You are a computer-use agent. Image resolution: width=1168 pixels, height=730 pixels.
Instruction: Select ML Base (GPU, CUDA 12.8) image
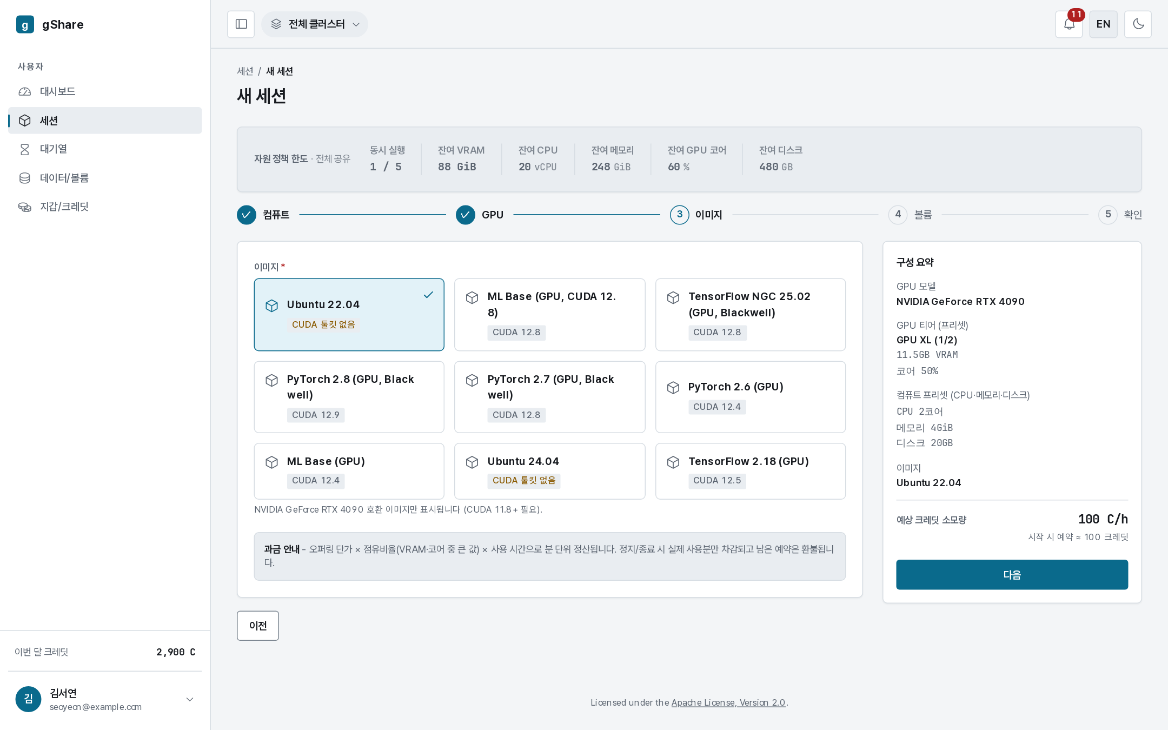pos(550,315)
